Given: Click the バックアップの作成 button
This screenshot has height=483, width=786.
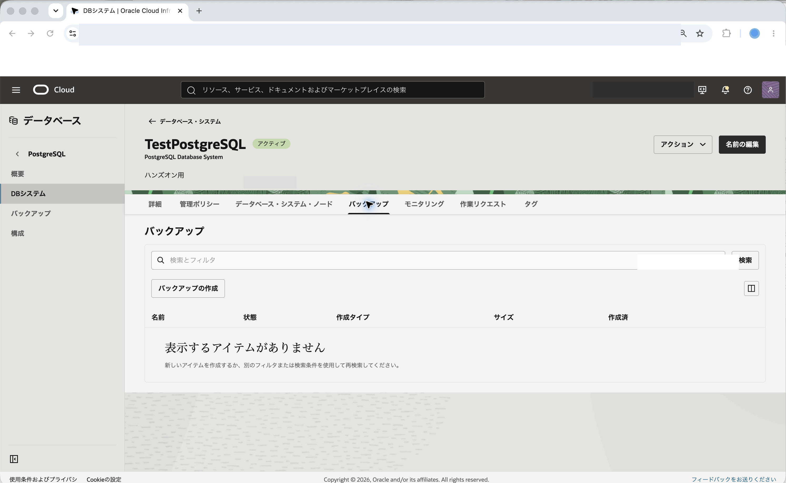Looking at the screenshot, I should pos(188,288).
